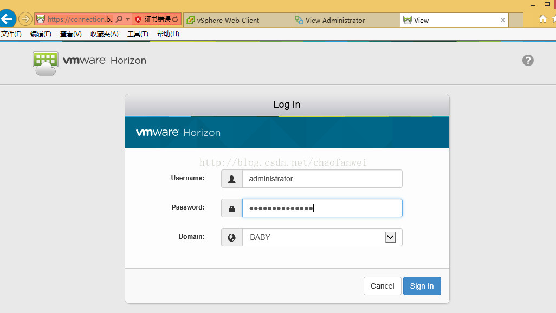
Task: Click the browser back arrow button
Action: [7, 19]
